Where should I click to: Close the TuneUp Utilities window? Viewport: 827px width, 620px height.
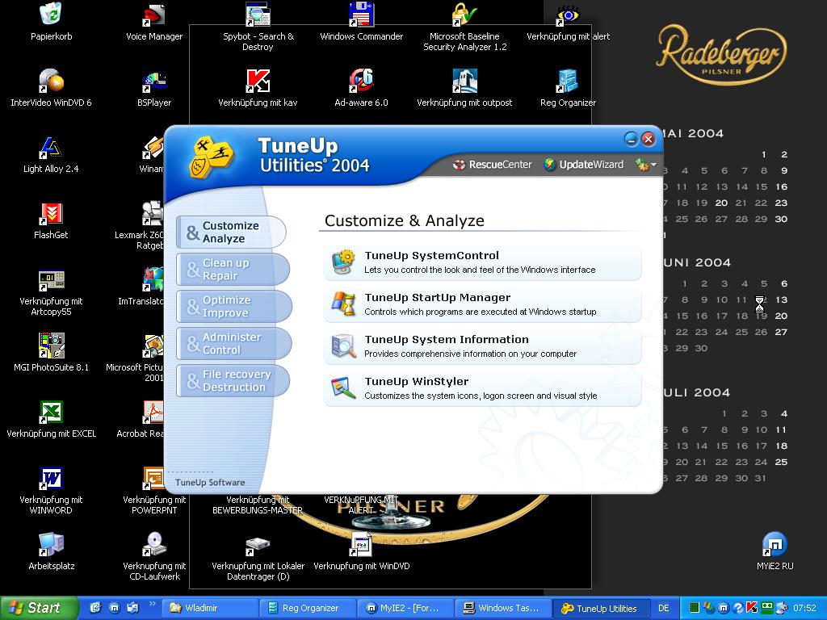coord(649,139)
